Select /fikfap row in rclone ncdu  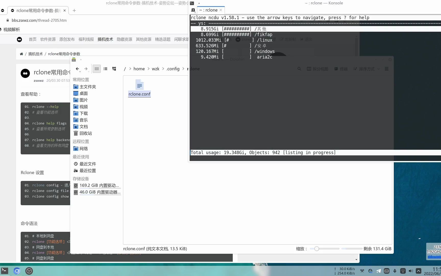[x=315, y=34]
